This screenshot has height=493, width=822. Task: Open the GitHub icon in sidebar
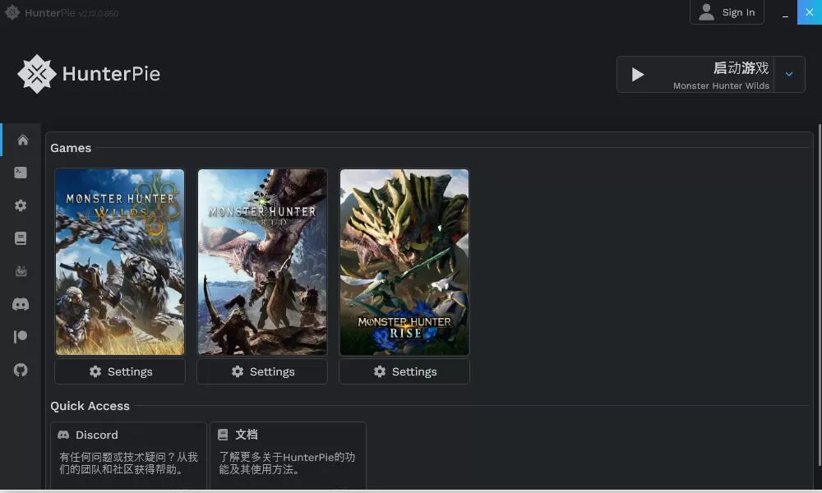pyautogui.click(x=21, y=370)
